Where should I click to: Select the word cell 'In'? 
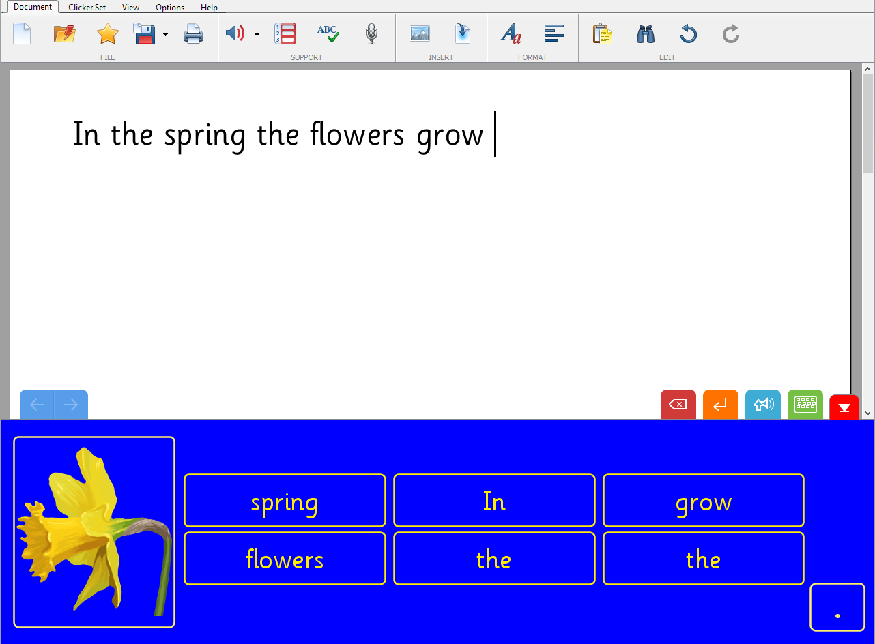(494, 501)
